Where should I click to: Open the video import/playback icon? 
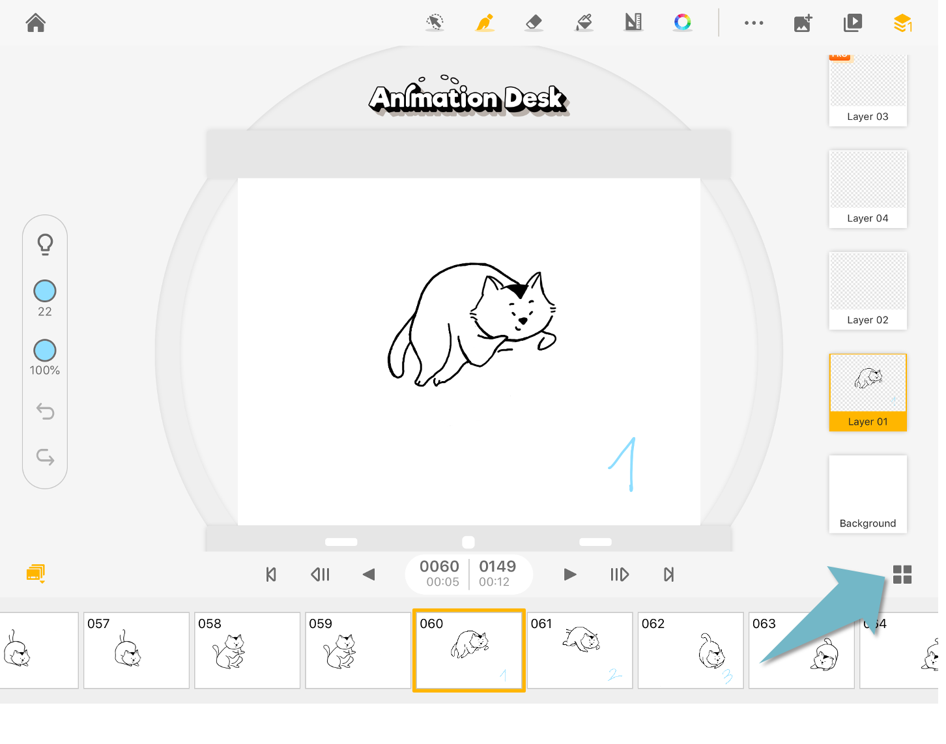853,23
